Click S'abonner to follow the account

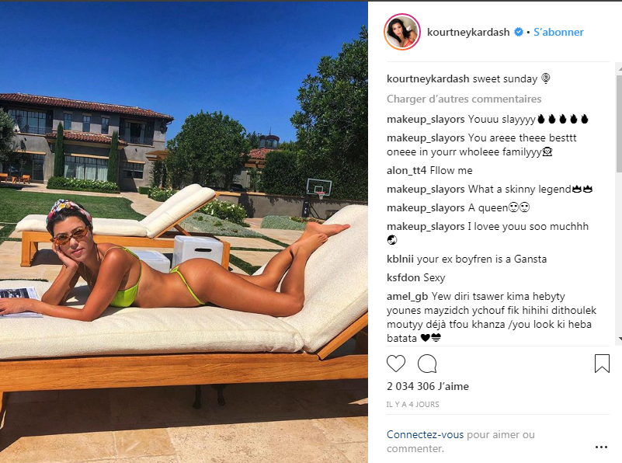point(558,32)
